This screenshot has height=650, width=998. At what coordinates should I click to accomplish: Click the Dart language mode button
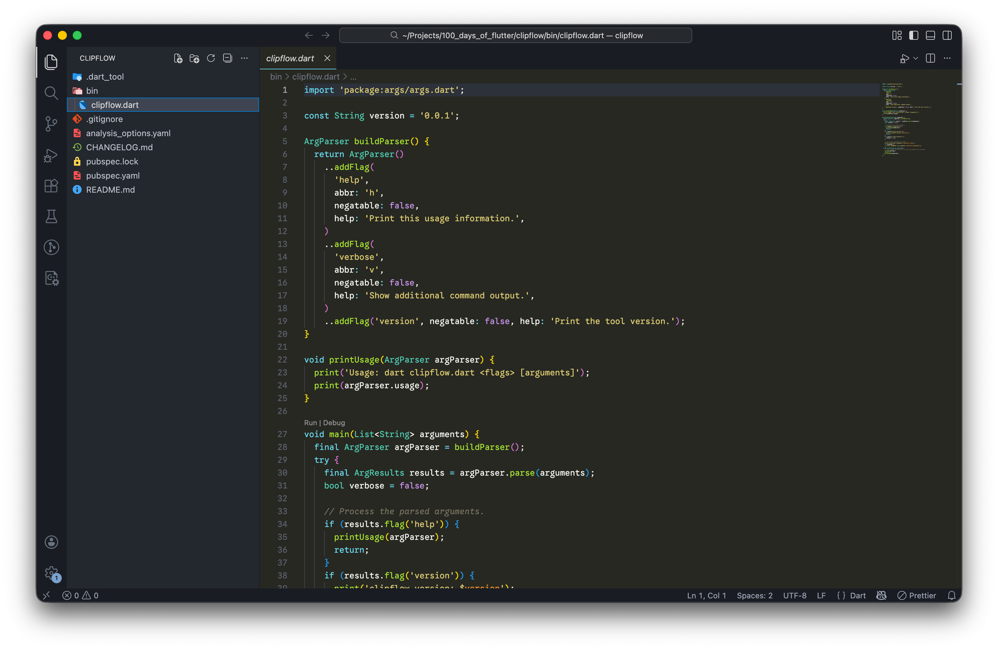[857, 595]
